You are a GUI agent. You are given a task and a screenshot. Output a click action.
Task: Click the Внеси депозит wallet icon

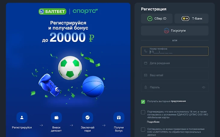tap(56, 117)
